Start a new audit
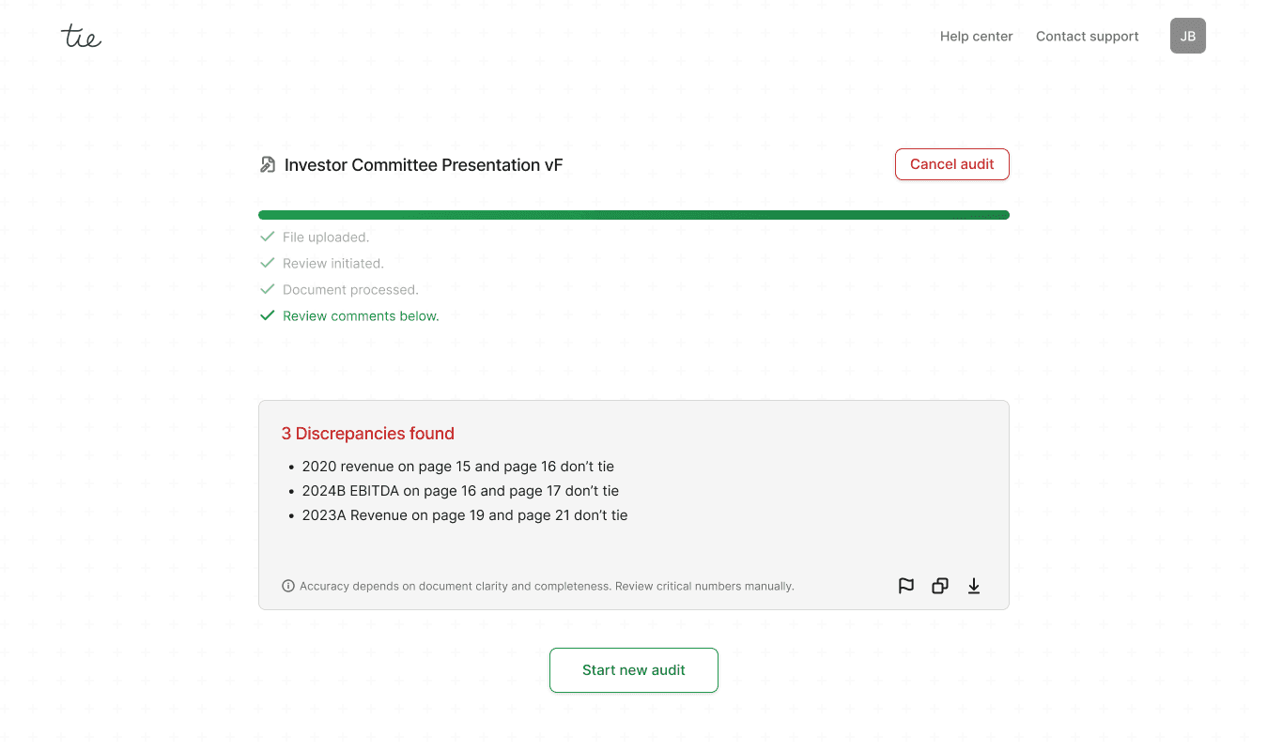Image resolution: width=1267 pixels, height=751 pixels. [634, 670]
